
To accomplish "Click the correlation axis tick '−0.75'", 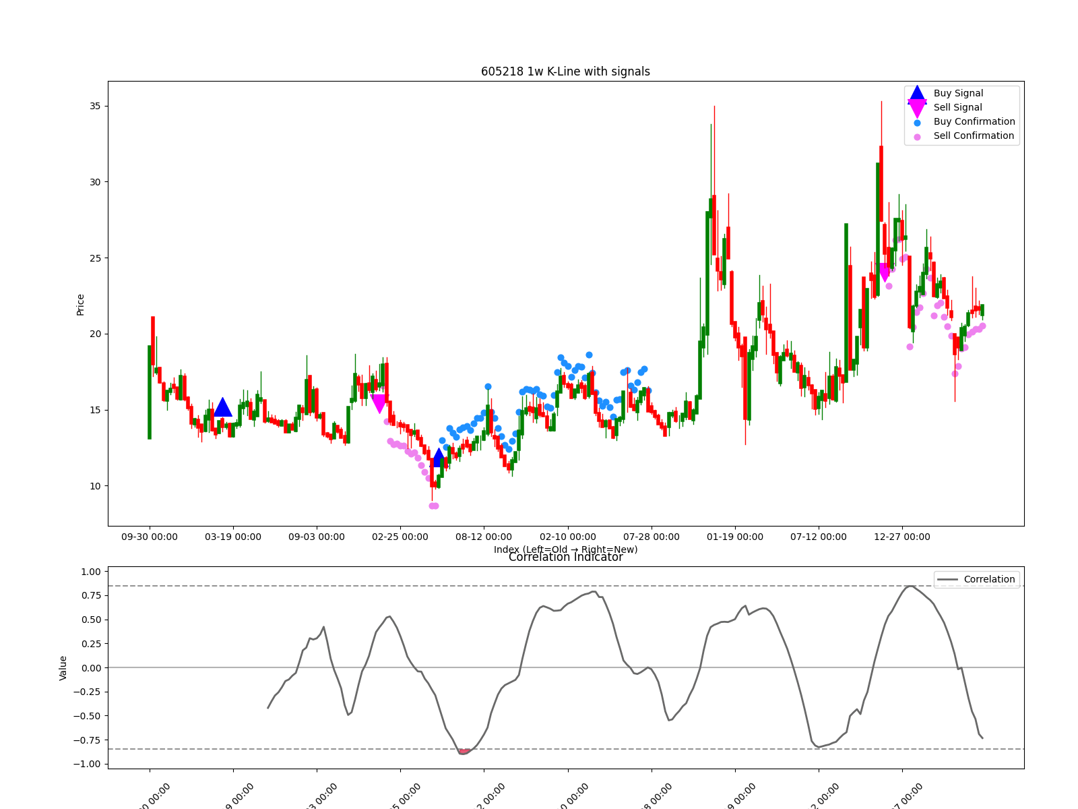I will point(87,740).
